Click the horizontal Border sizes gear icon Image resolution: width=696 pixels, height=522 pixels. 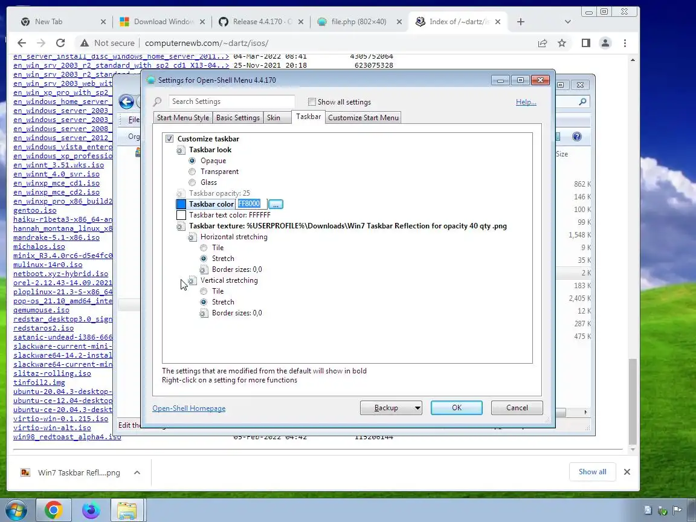point(204,269)
